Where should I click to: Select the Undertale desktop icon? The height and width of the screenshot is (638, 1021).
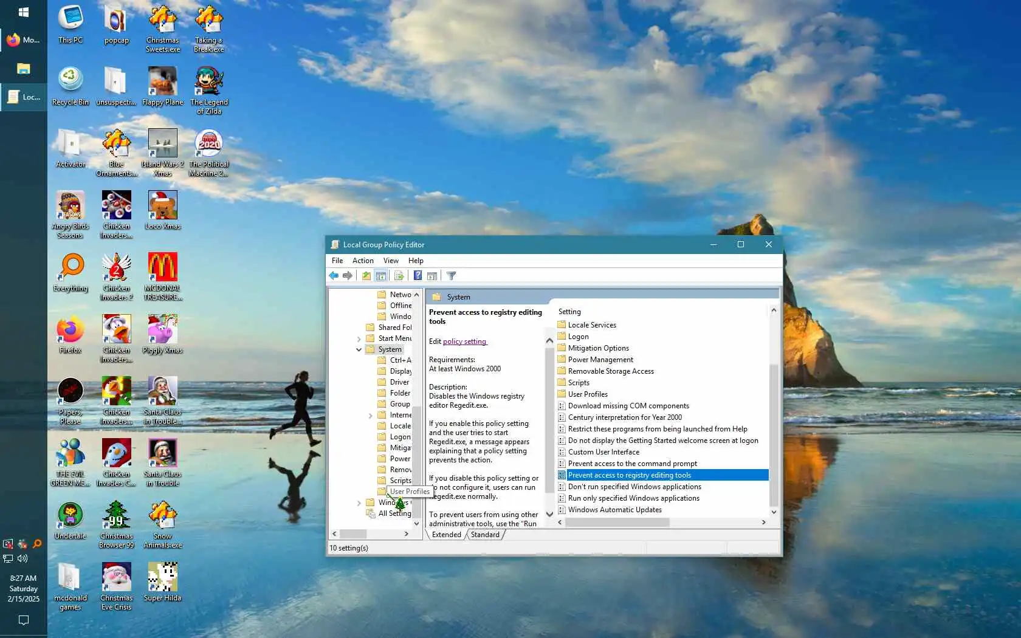click(x=70, y=520)
